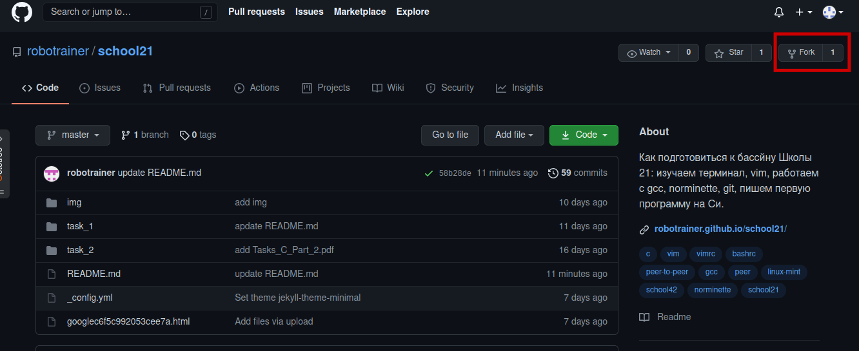Viewport: 859px width, 351px height.
Task: Switch to the Actions tab
Action: click(257, 88)
